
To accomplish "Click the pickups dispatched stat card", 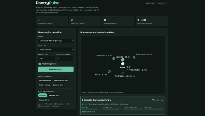I will (x=118, y=21).
